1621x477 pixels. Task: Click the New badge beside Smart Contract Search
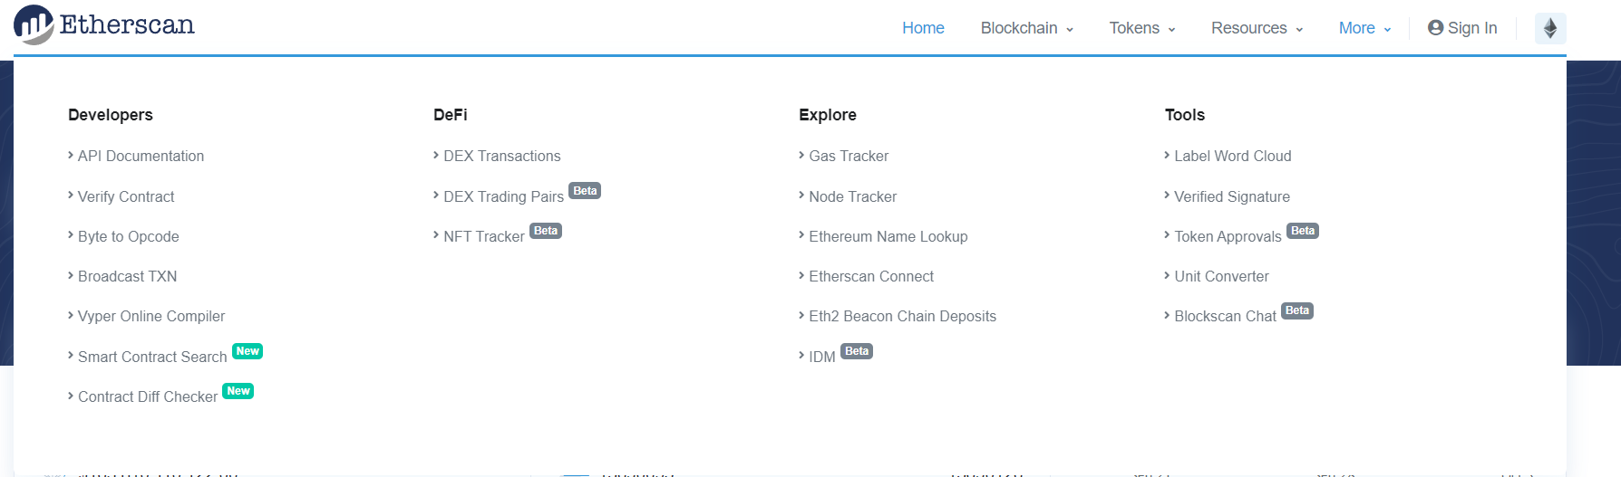pos(248,351)
